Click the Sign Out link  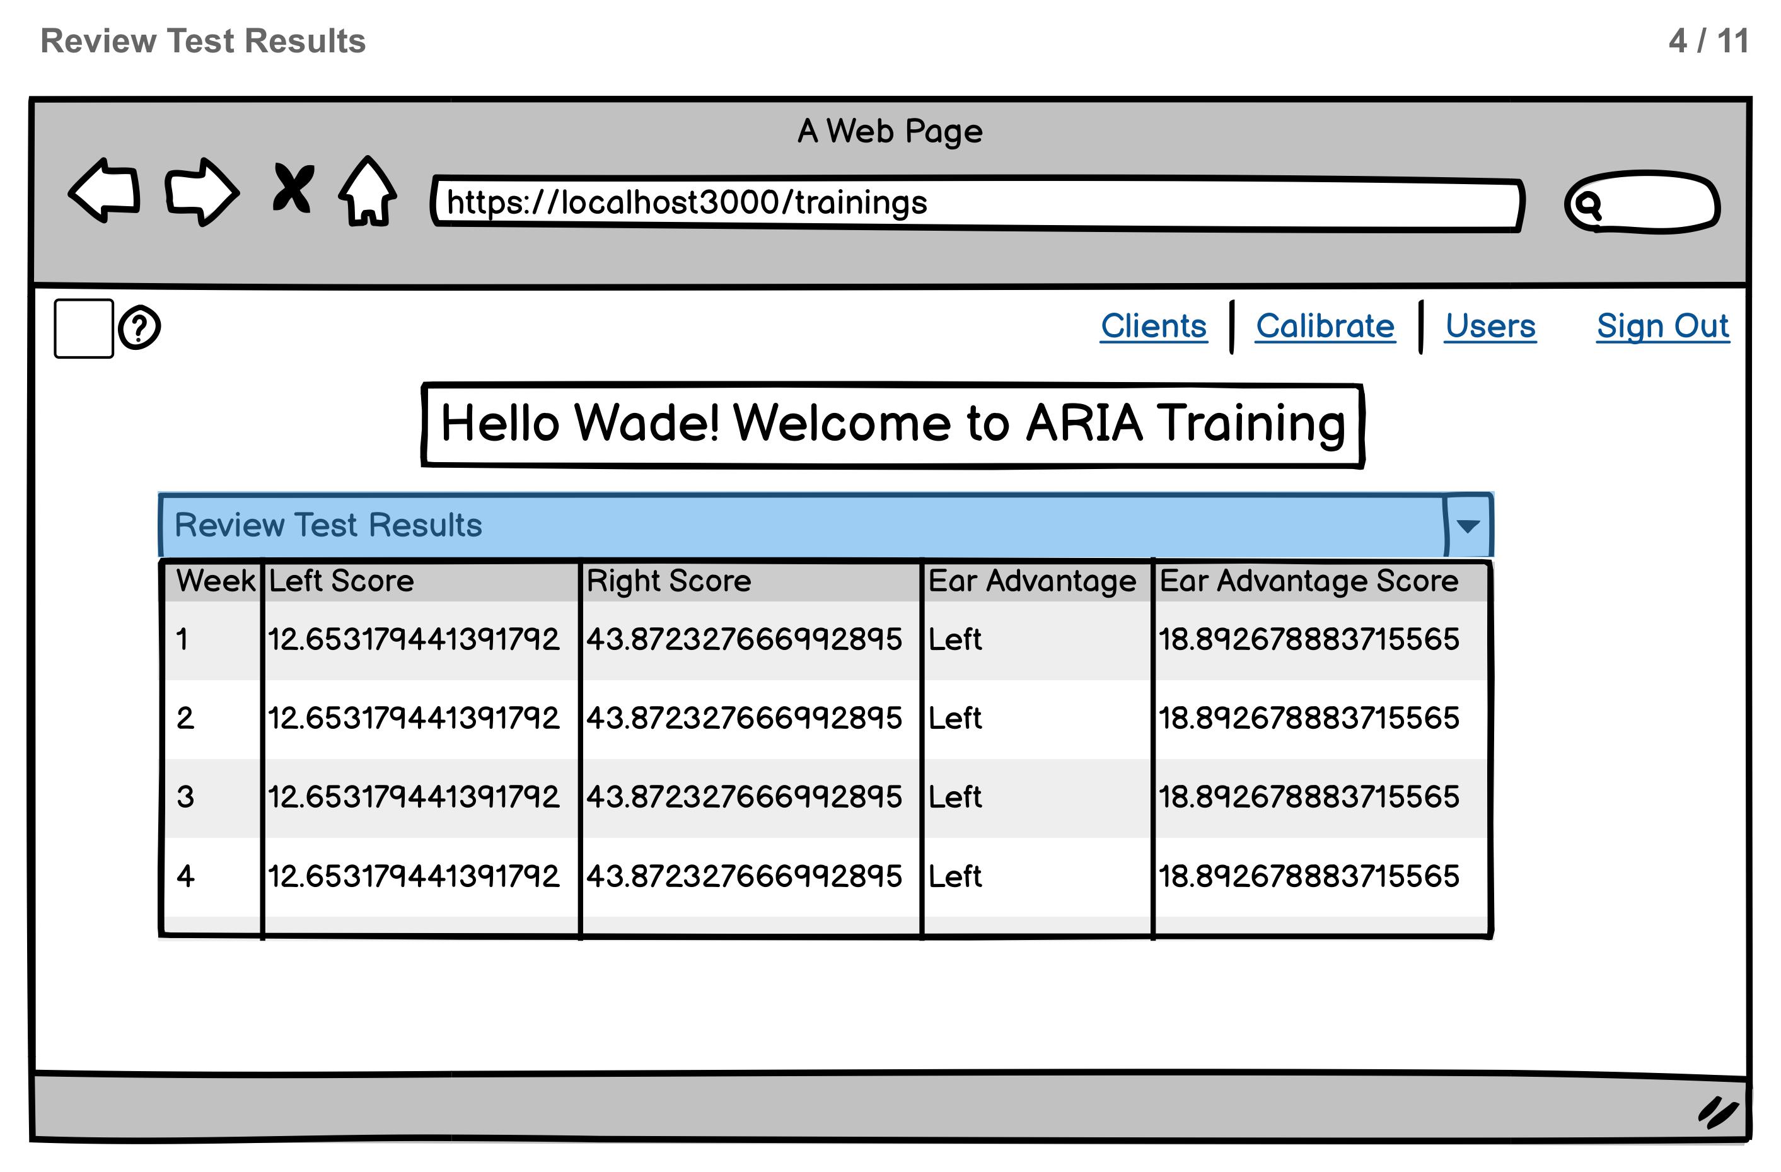click(1662, 327)
